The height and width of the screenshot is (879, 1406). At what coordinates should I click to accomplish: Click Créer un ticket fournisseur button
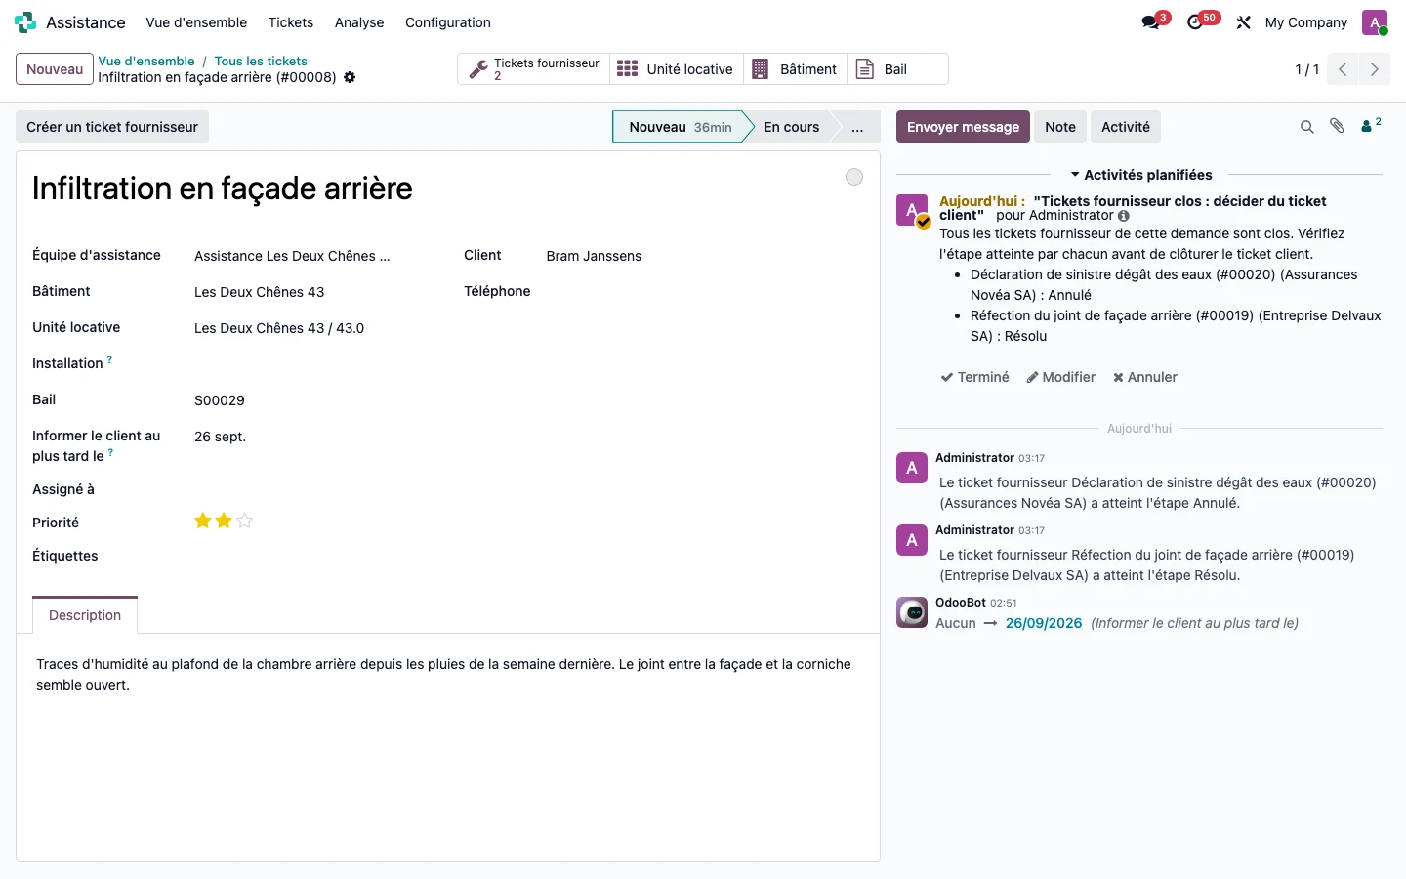pyautogui.click(x=112, y=127)
